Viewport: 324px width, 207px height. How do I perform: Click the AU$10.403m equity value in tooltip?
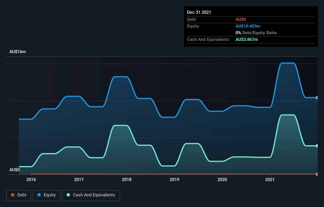click(x=248, y=26)
